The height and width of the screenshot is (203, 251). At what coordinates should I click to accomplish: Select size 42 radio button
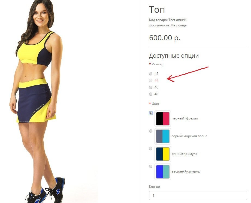[x=151, y=74]
